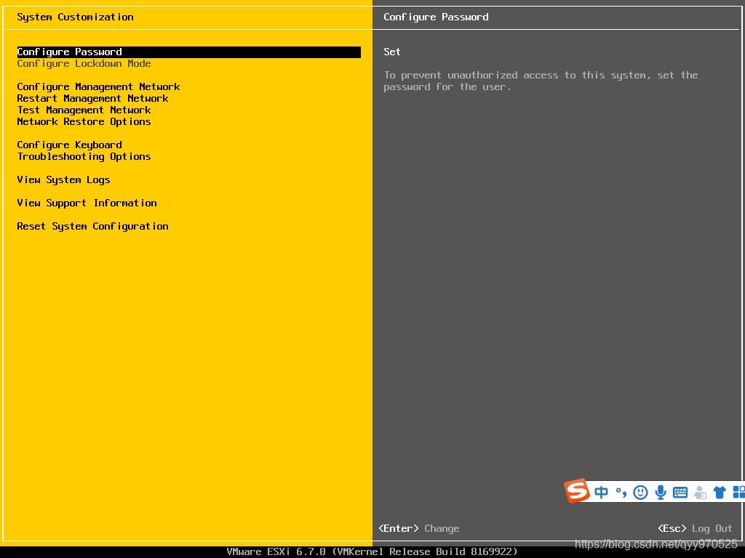Toggle the punctuation mode icon in the IME bar
This screenshot has height=558, width=745.
coord(621,493)
